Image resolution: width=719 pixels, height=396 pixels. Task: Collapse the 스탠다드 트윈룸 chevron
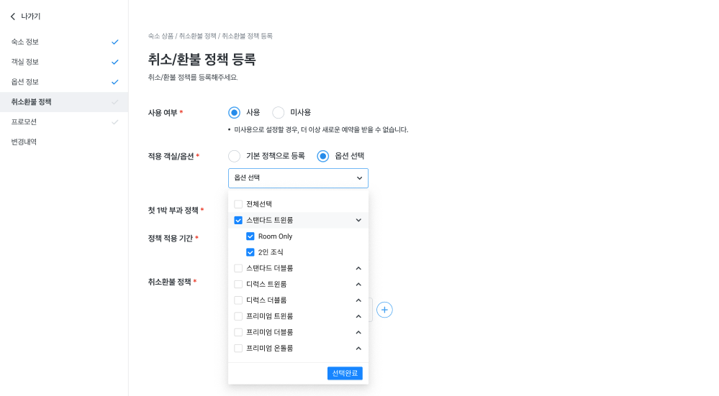coord(358,220)
